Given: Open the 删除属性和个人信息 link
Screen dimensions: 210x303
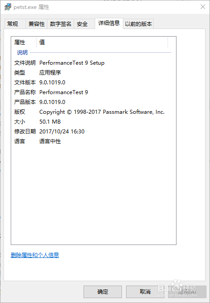Looking at the screenshot, I should (35, 255).
